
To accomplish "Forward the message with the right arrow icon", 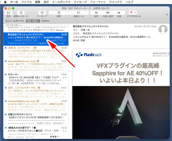I will pos(119,13).
